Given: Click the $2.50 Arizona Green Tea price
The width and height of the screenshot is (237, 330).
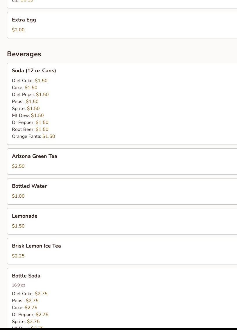Looking at the screenshot, I should tap(18, 166).
